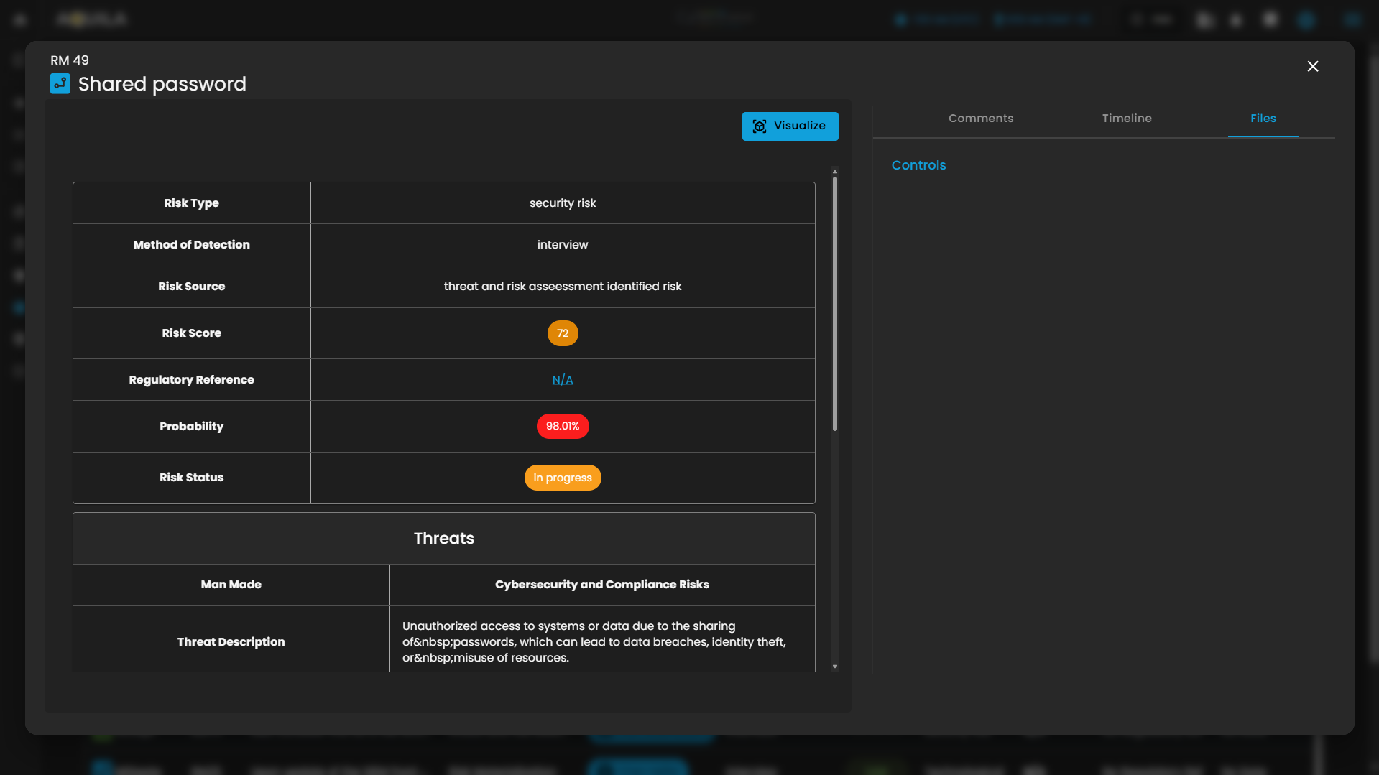Image resolution: width=1379 pixels, height=775 pixels.
Task: Click the threat description text about unauthorized access
Action: 594,642
